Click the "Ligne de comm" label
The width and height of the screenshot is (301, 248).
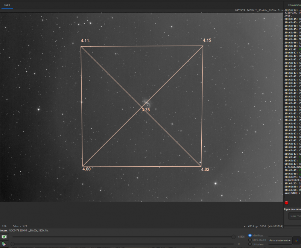(293, 209)
